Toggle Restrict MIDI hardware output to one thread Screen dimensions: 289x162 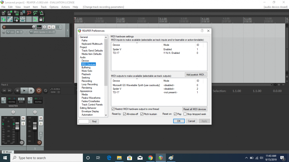tap(113, 109)
